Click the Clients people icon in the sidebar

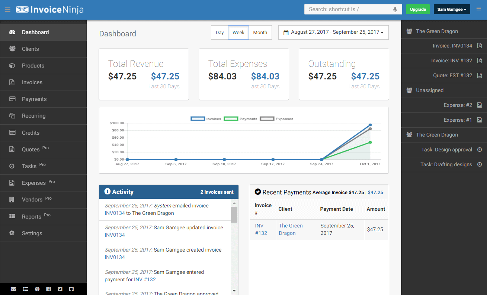tap(12, 49)
